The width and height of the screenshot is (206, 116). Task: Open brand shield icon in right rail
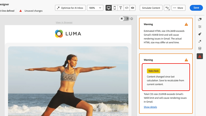[200, 49]
